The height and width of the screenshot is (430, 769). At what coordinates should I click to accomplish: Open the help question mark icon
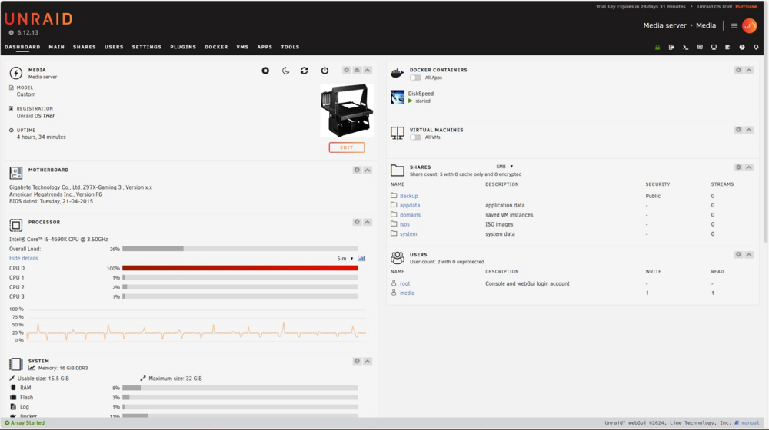pyautogui.click(x=742, y=47)
